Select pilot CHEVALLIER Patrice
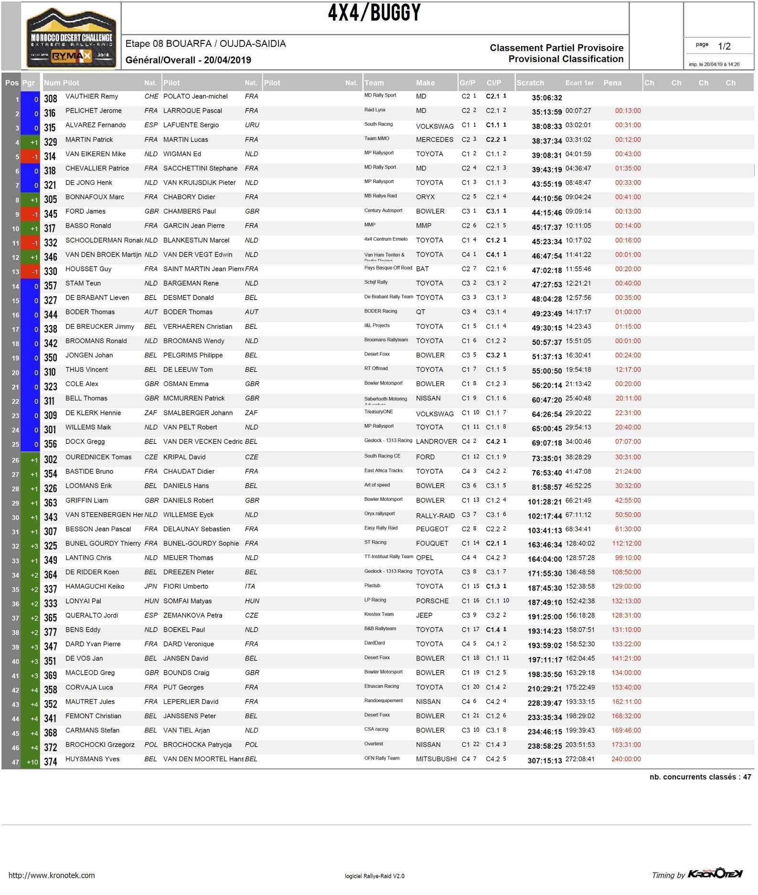The width and height of the screenshot is (758, 895). (x=97, y=168)
